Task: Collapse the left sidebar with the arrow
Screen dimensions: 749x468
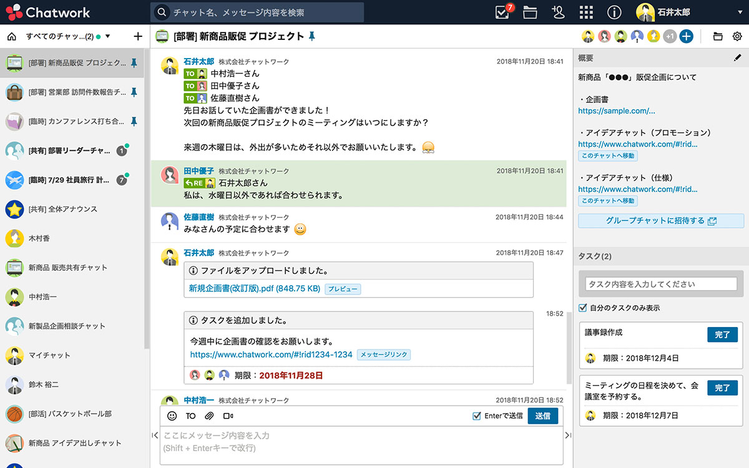Action: (155, 435)
